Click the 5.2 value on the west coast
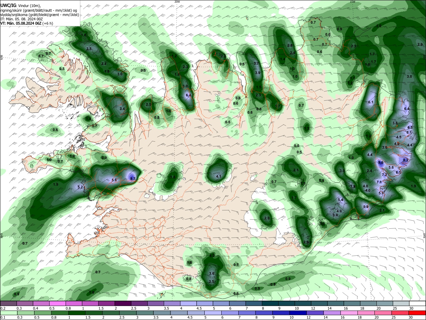Screen dimensions: 426x320 pos(80,187)
